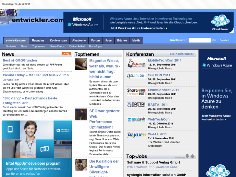Open the Web-Entwickler PHP Javascript CSS job
The image size is (236, 177).
[x=152, y=167]
